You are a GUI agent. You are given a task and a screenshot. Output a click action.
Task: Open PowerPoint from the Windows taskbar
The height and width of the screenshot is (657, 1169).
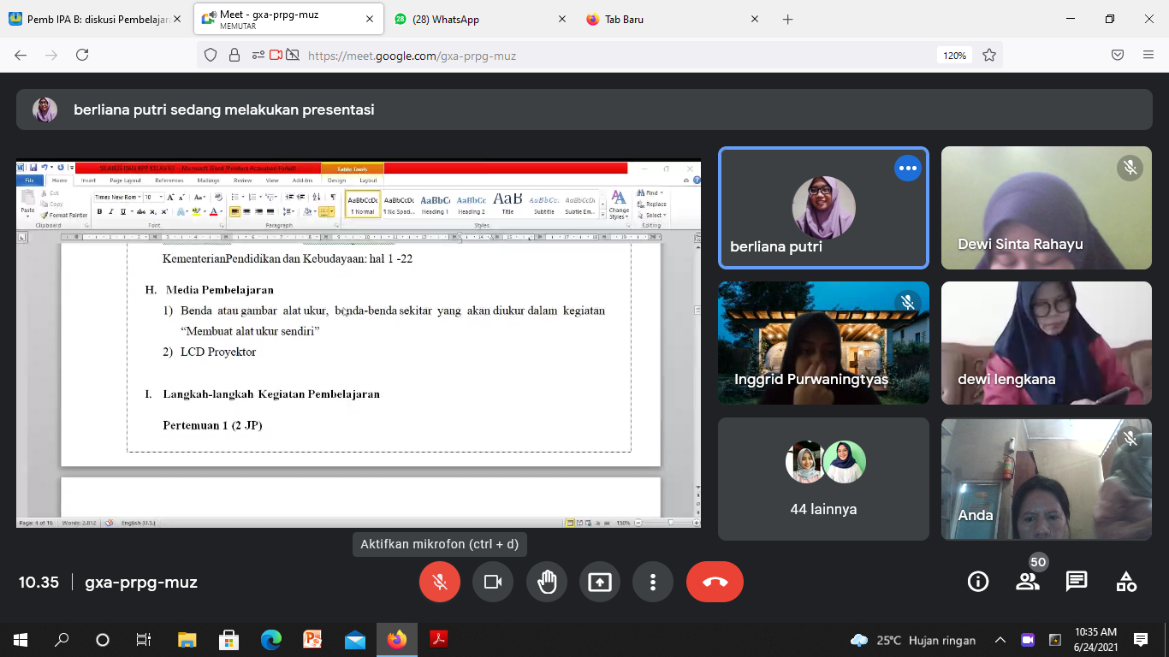[312, 640]
